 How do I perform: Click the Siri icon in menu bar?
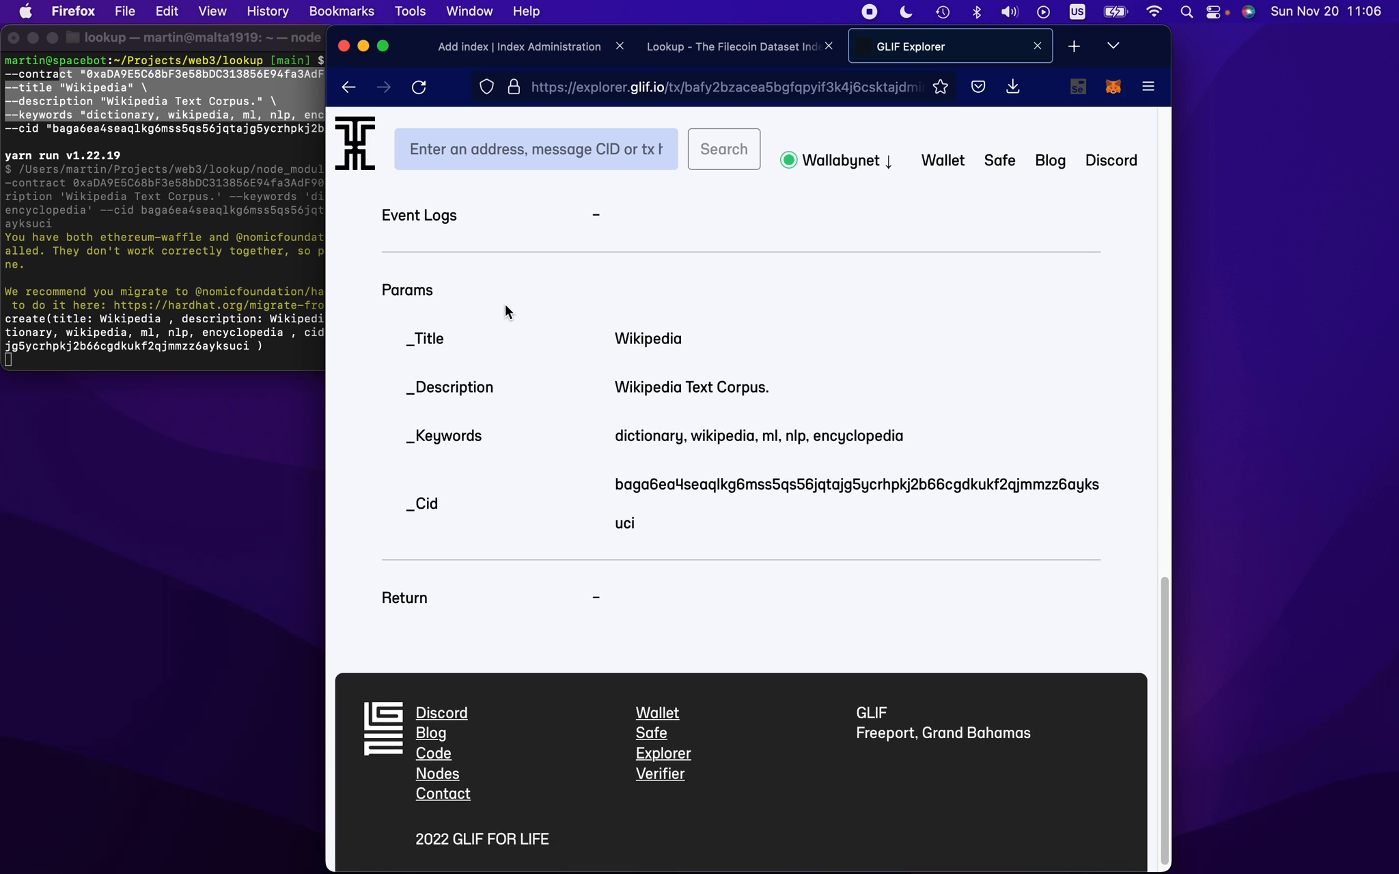[1248, 12]
